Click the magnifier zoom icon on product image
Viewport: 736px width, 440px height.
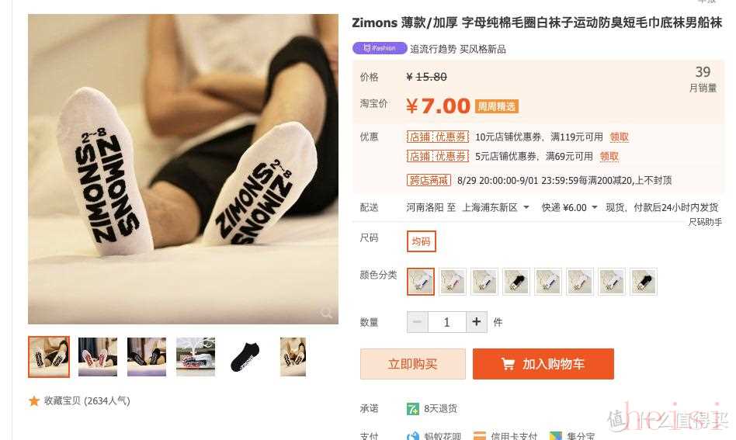coord(326,312)
